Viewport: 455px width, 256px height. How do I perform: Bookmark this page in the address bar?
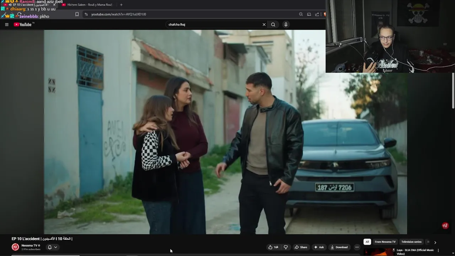[x=77, y=14]
